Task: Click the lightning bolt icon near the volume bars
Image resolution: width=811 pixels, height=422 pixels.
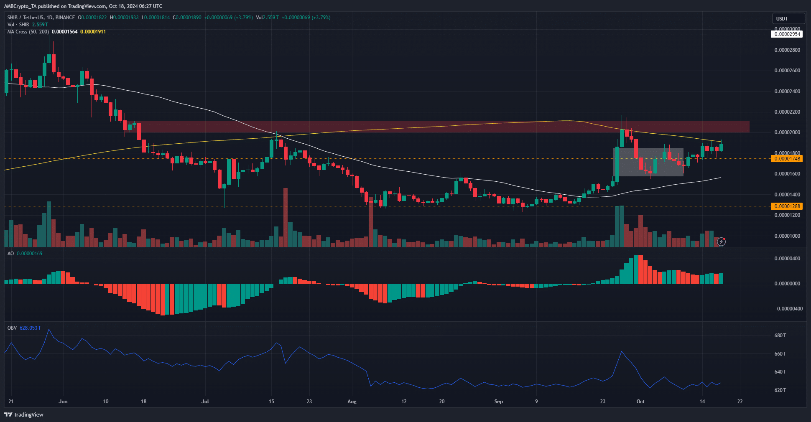Action: [x=721, y=242]
